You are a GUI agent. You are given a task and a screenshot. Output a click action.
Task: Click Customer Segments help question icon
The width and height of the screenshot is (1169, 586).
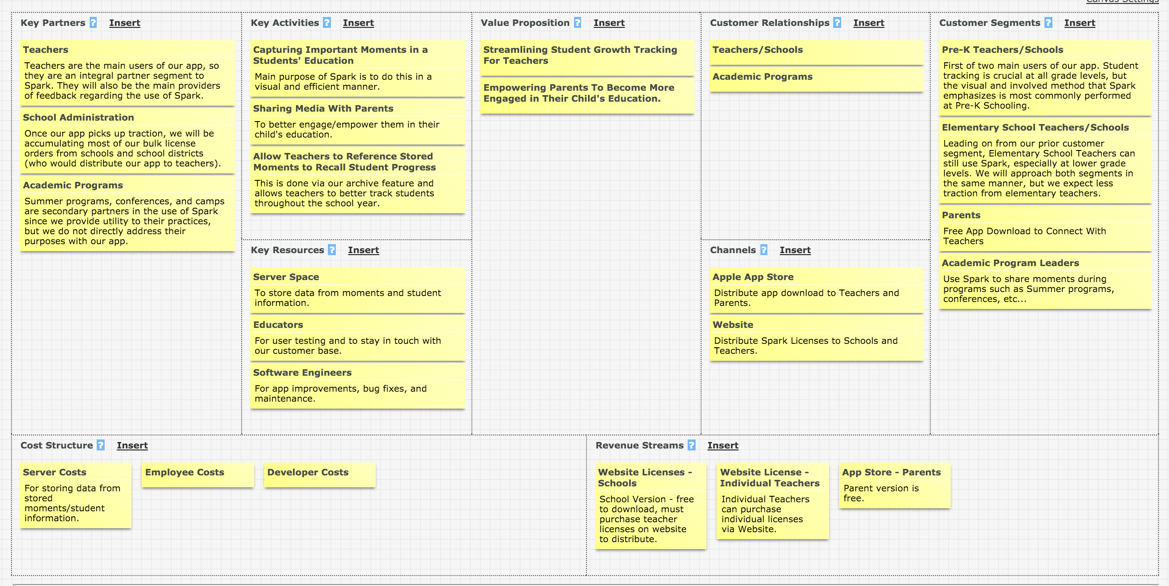pyautogui.click(x=1048, y=23)
